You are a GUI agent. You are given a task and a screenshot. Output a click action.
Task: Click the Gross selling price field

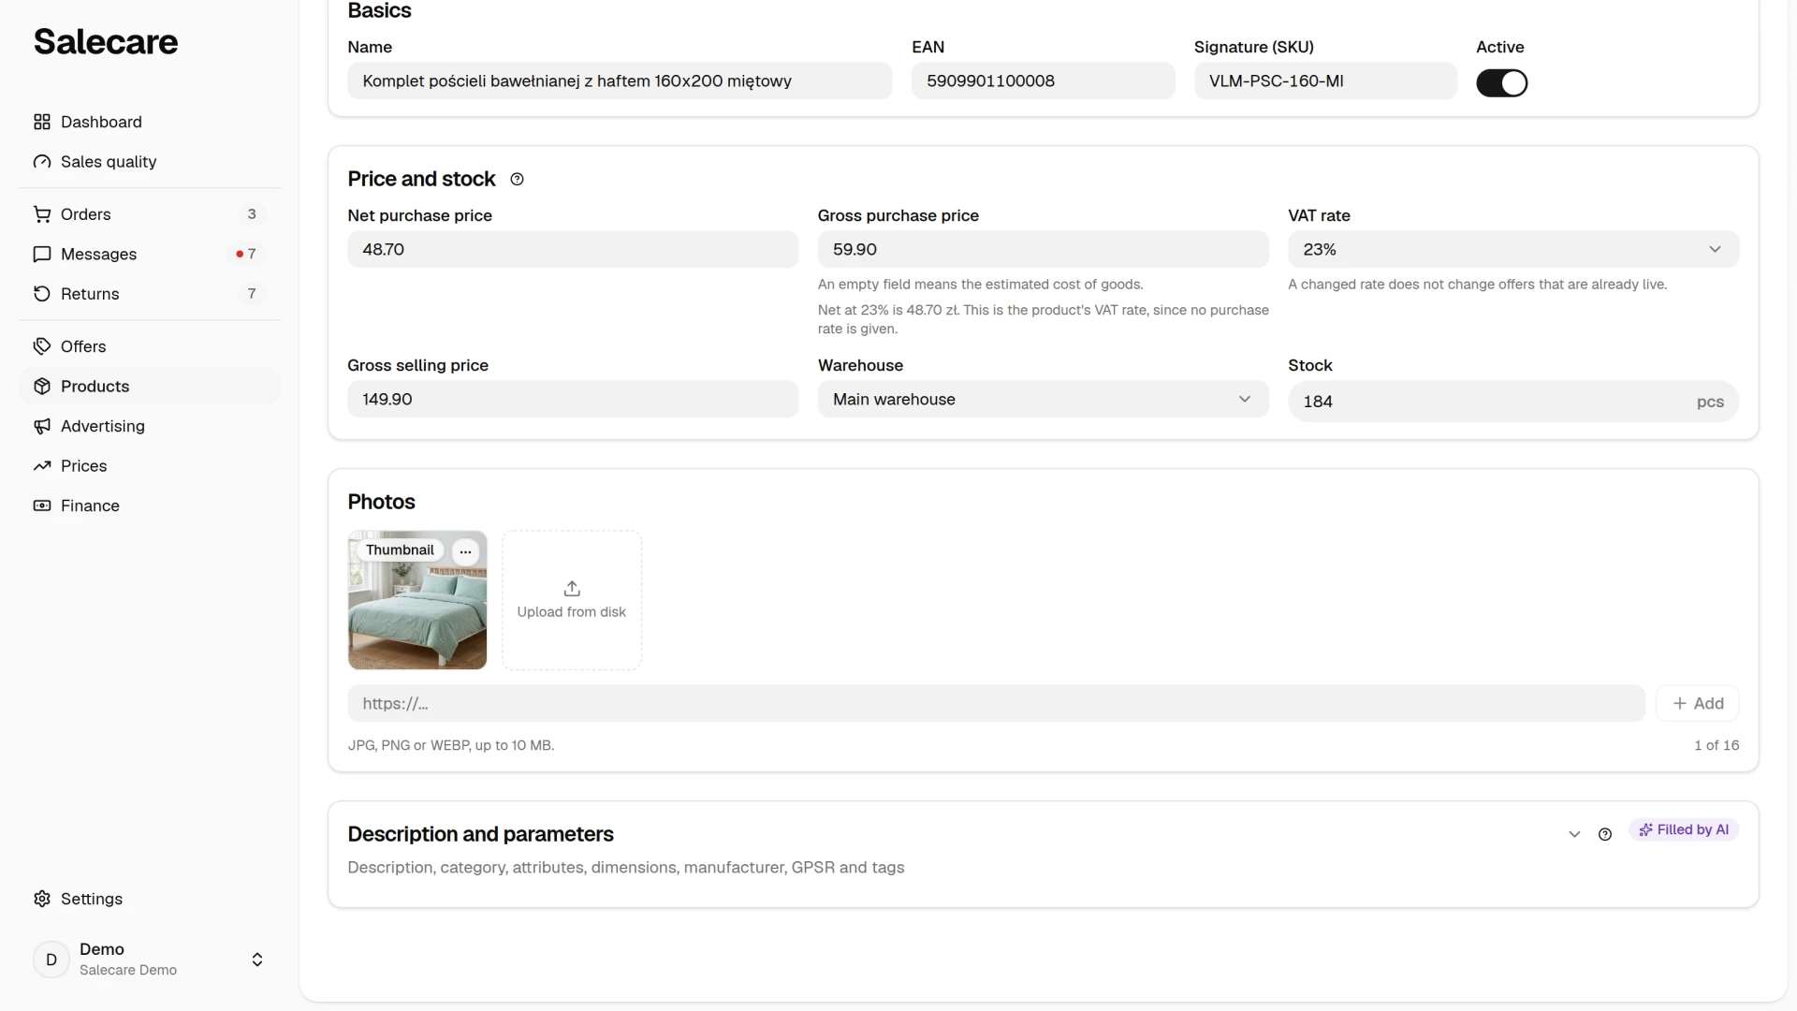(573, 400)
